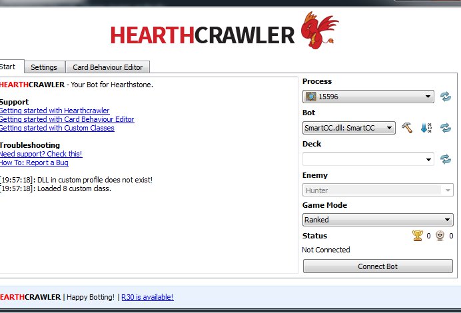Click the Enemy label
The width and height of the screenshot is (461, 313).
pos(315,175)
